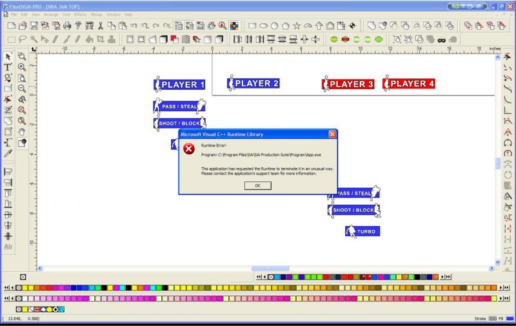Screen dimensions: 516x326
Task: Click the no-fill X box above palettes
Action: [23, 277]
